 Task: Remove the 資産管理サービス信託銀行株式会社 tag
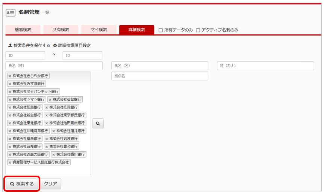tap(10, 163)
